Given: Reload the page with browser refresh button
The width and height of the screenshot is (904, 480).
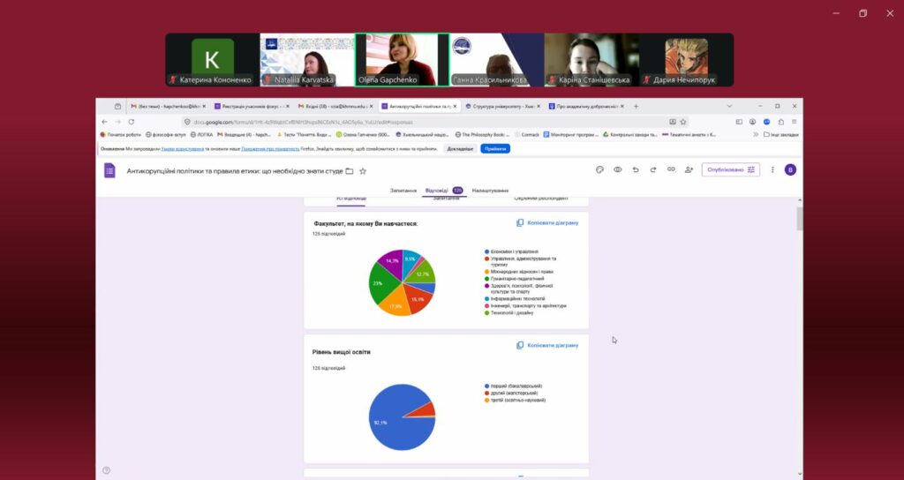Looking at the screenshot, I should point(131,122).
